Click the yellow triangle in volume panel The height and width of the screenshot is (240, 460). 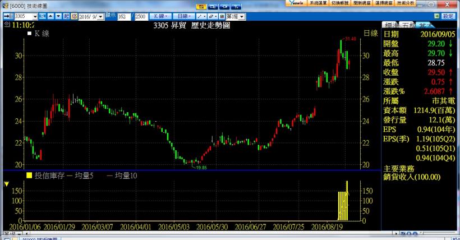tap(6, 183)
